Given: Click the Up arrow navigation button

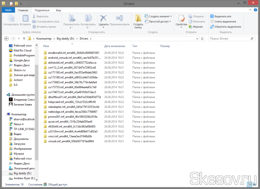Looking at the screenshot, I should pyautogui.click(x=24, y=39).
